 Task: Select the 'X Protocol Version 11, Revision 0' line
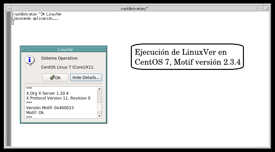tap(58, 98)
